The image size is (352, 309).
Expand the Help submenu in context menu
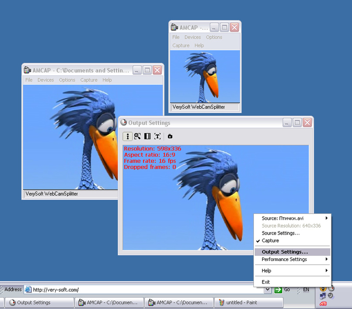point(292,271)
